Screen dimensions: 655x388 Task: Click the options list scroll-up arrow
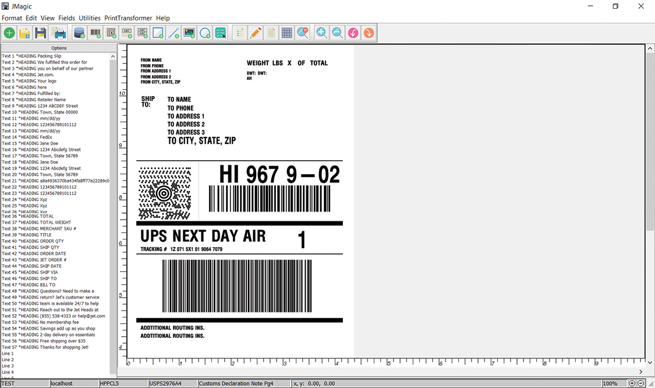click(x=113, y=57)
